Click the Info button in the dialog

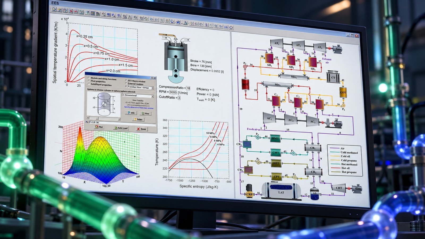[x=131, y=113]
